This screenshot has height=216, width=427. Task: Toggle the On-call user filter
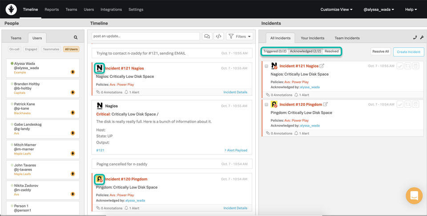(x=14, y=49)
